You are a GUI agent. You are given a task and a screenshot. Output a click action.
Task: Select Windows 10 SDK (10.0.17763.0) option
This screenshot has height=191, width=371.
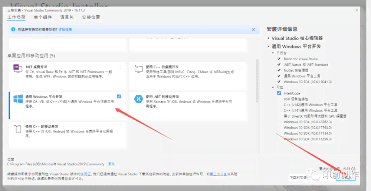point(308,128)
